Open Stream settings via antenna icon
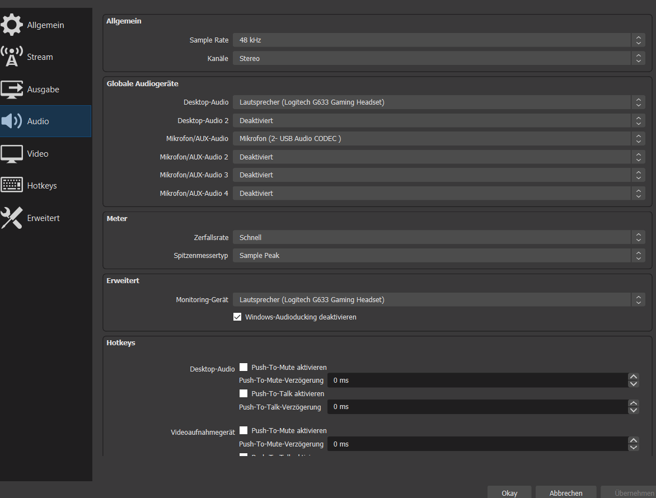Viewport: 656px width, 498px height. pyautogui.click(x=12, y=57)
